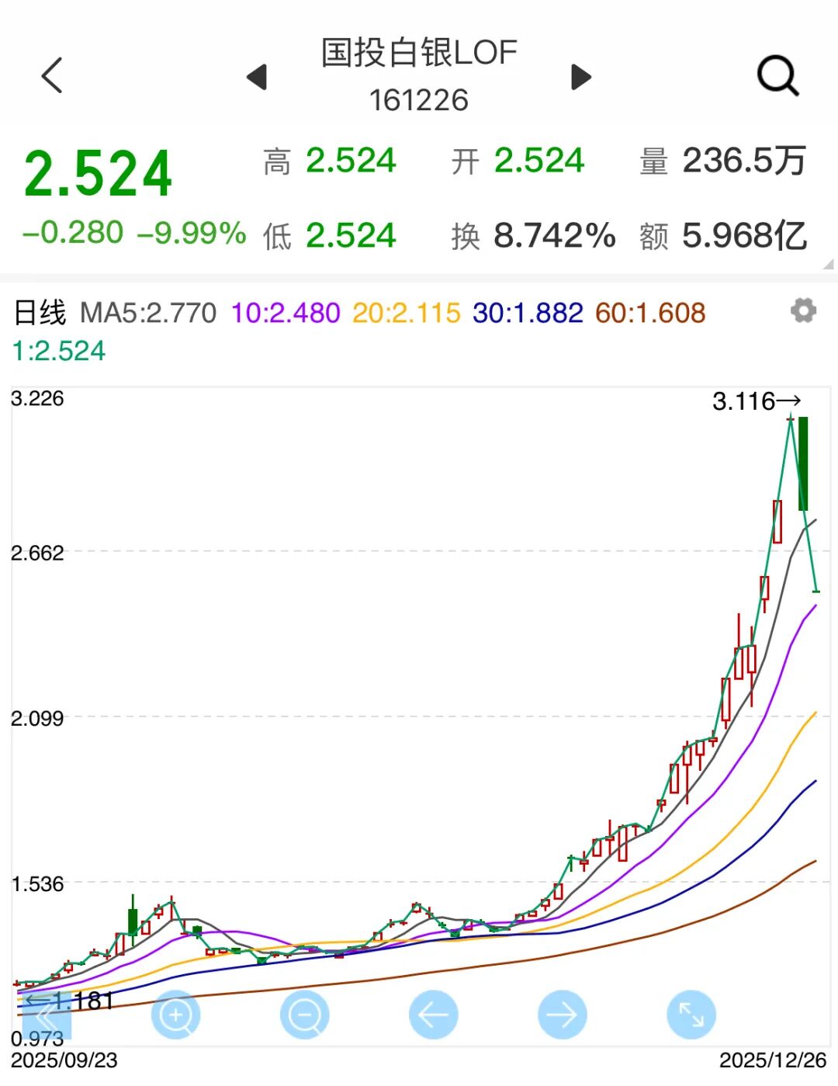The width and height of the screenshot is (838, 1086).
Task: Switch to previous stock using left triangle
Action: click(257, 77)
